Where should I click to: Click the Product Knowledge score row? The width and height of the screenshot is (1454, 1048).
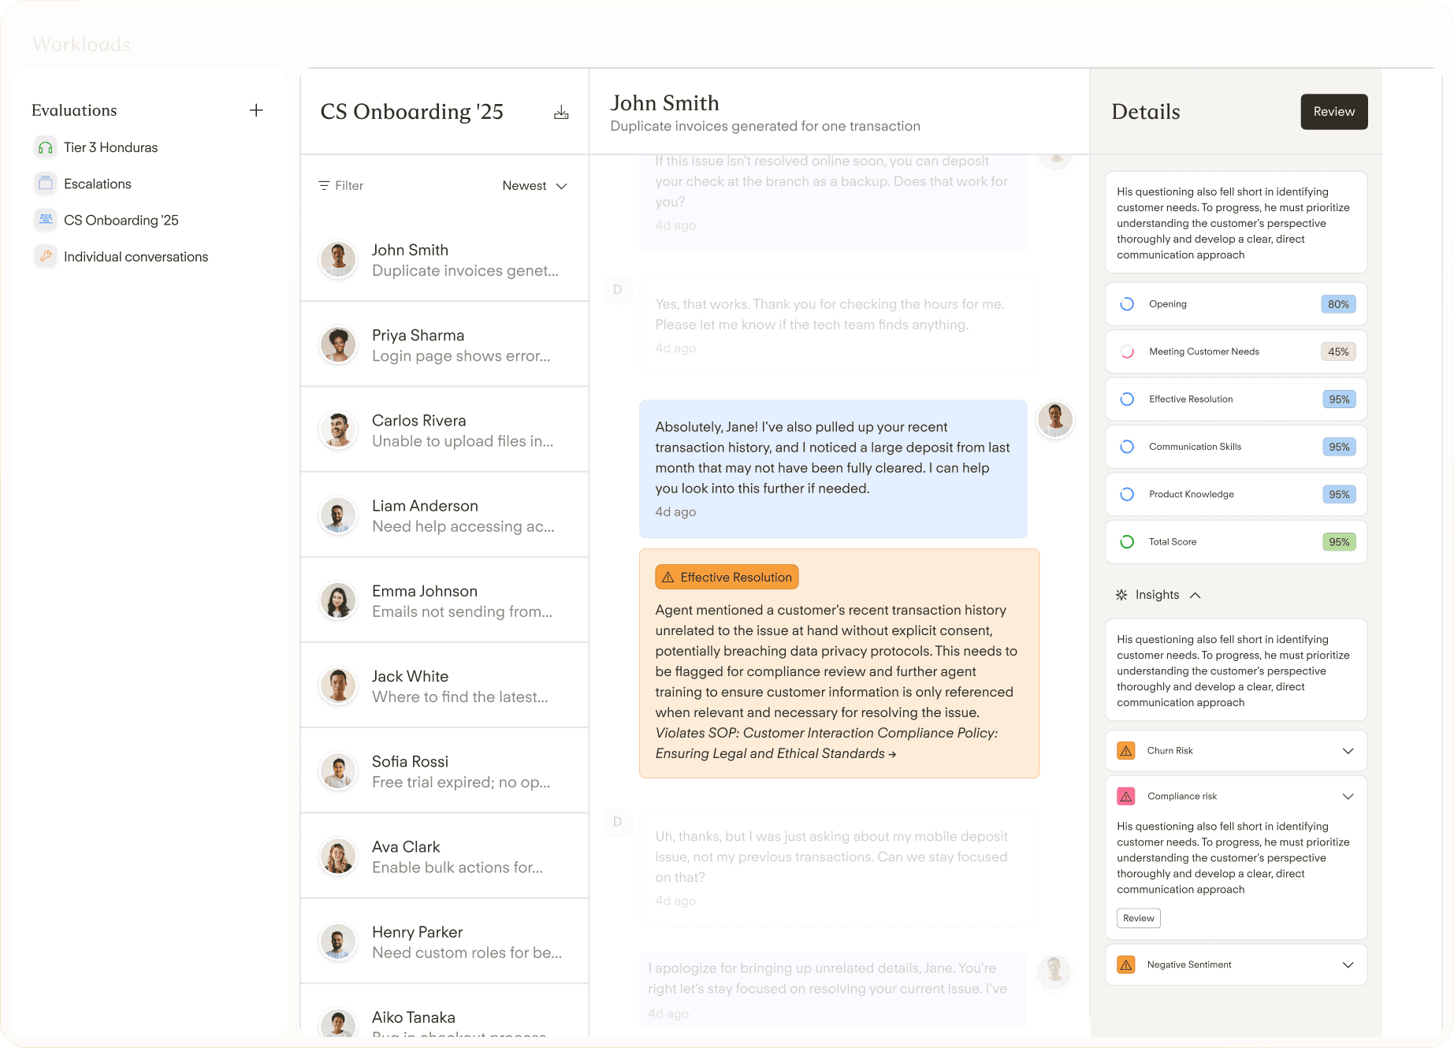1236,494
